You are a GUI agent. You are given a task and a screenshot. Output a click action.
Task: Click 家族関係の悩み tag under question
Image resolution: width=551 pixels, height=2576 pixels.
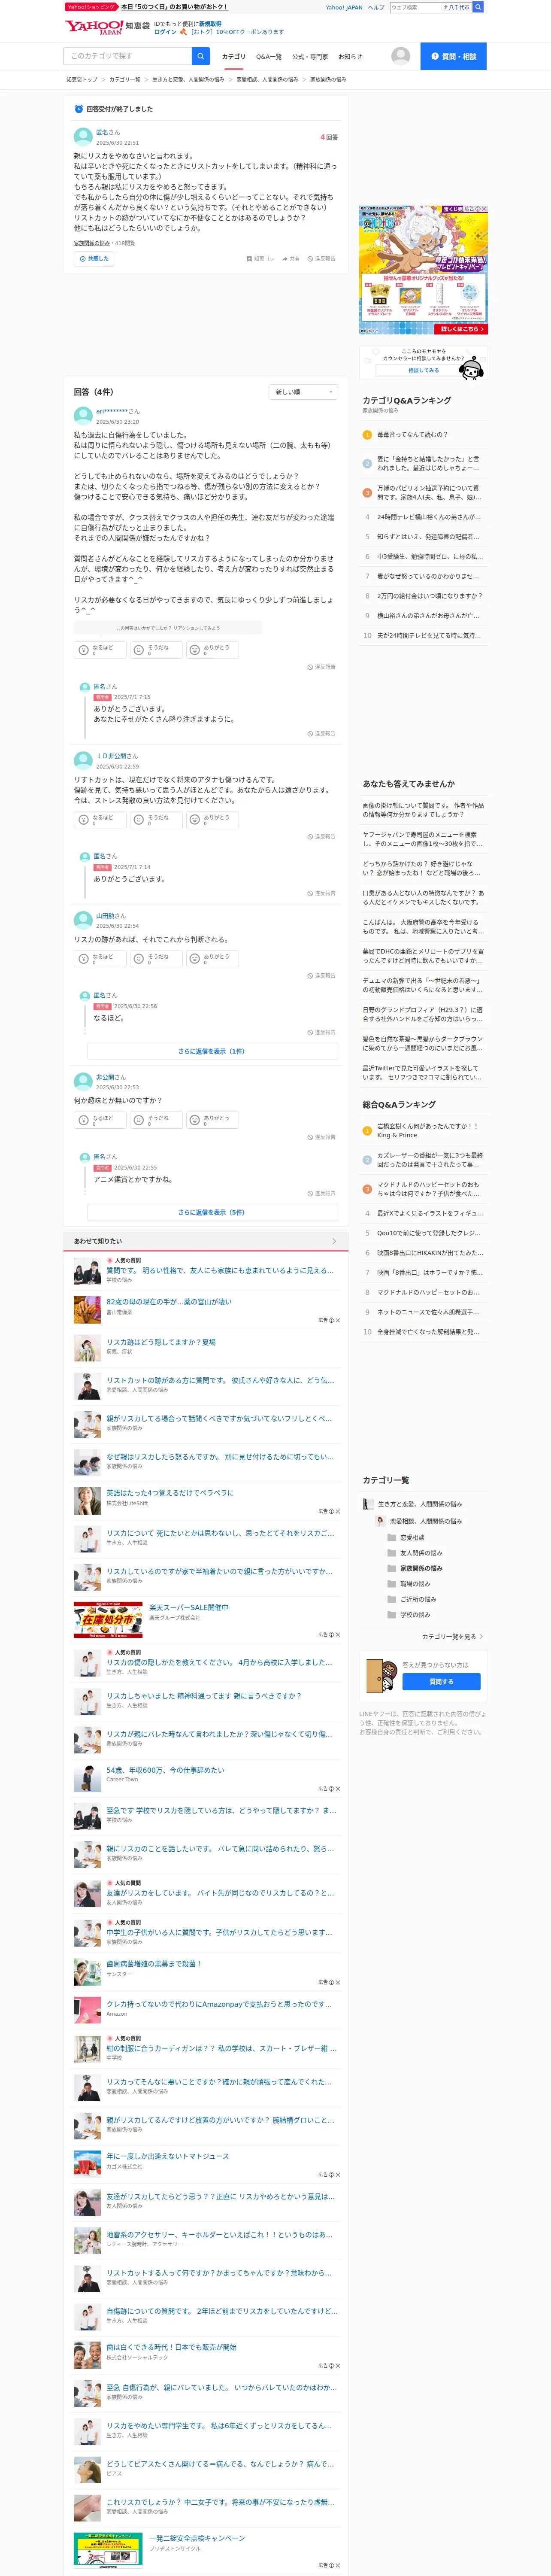[91, 243]
